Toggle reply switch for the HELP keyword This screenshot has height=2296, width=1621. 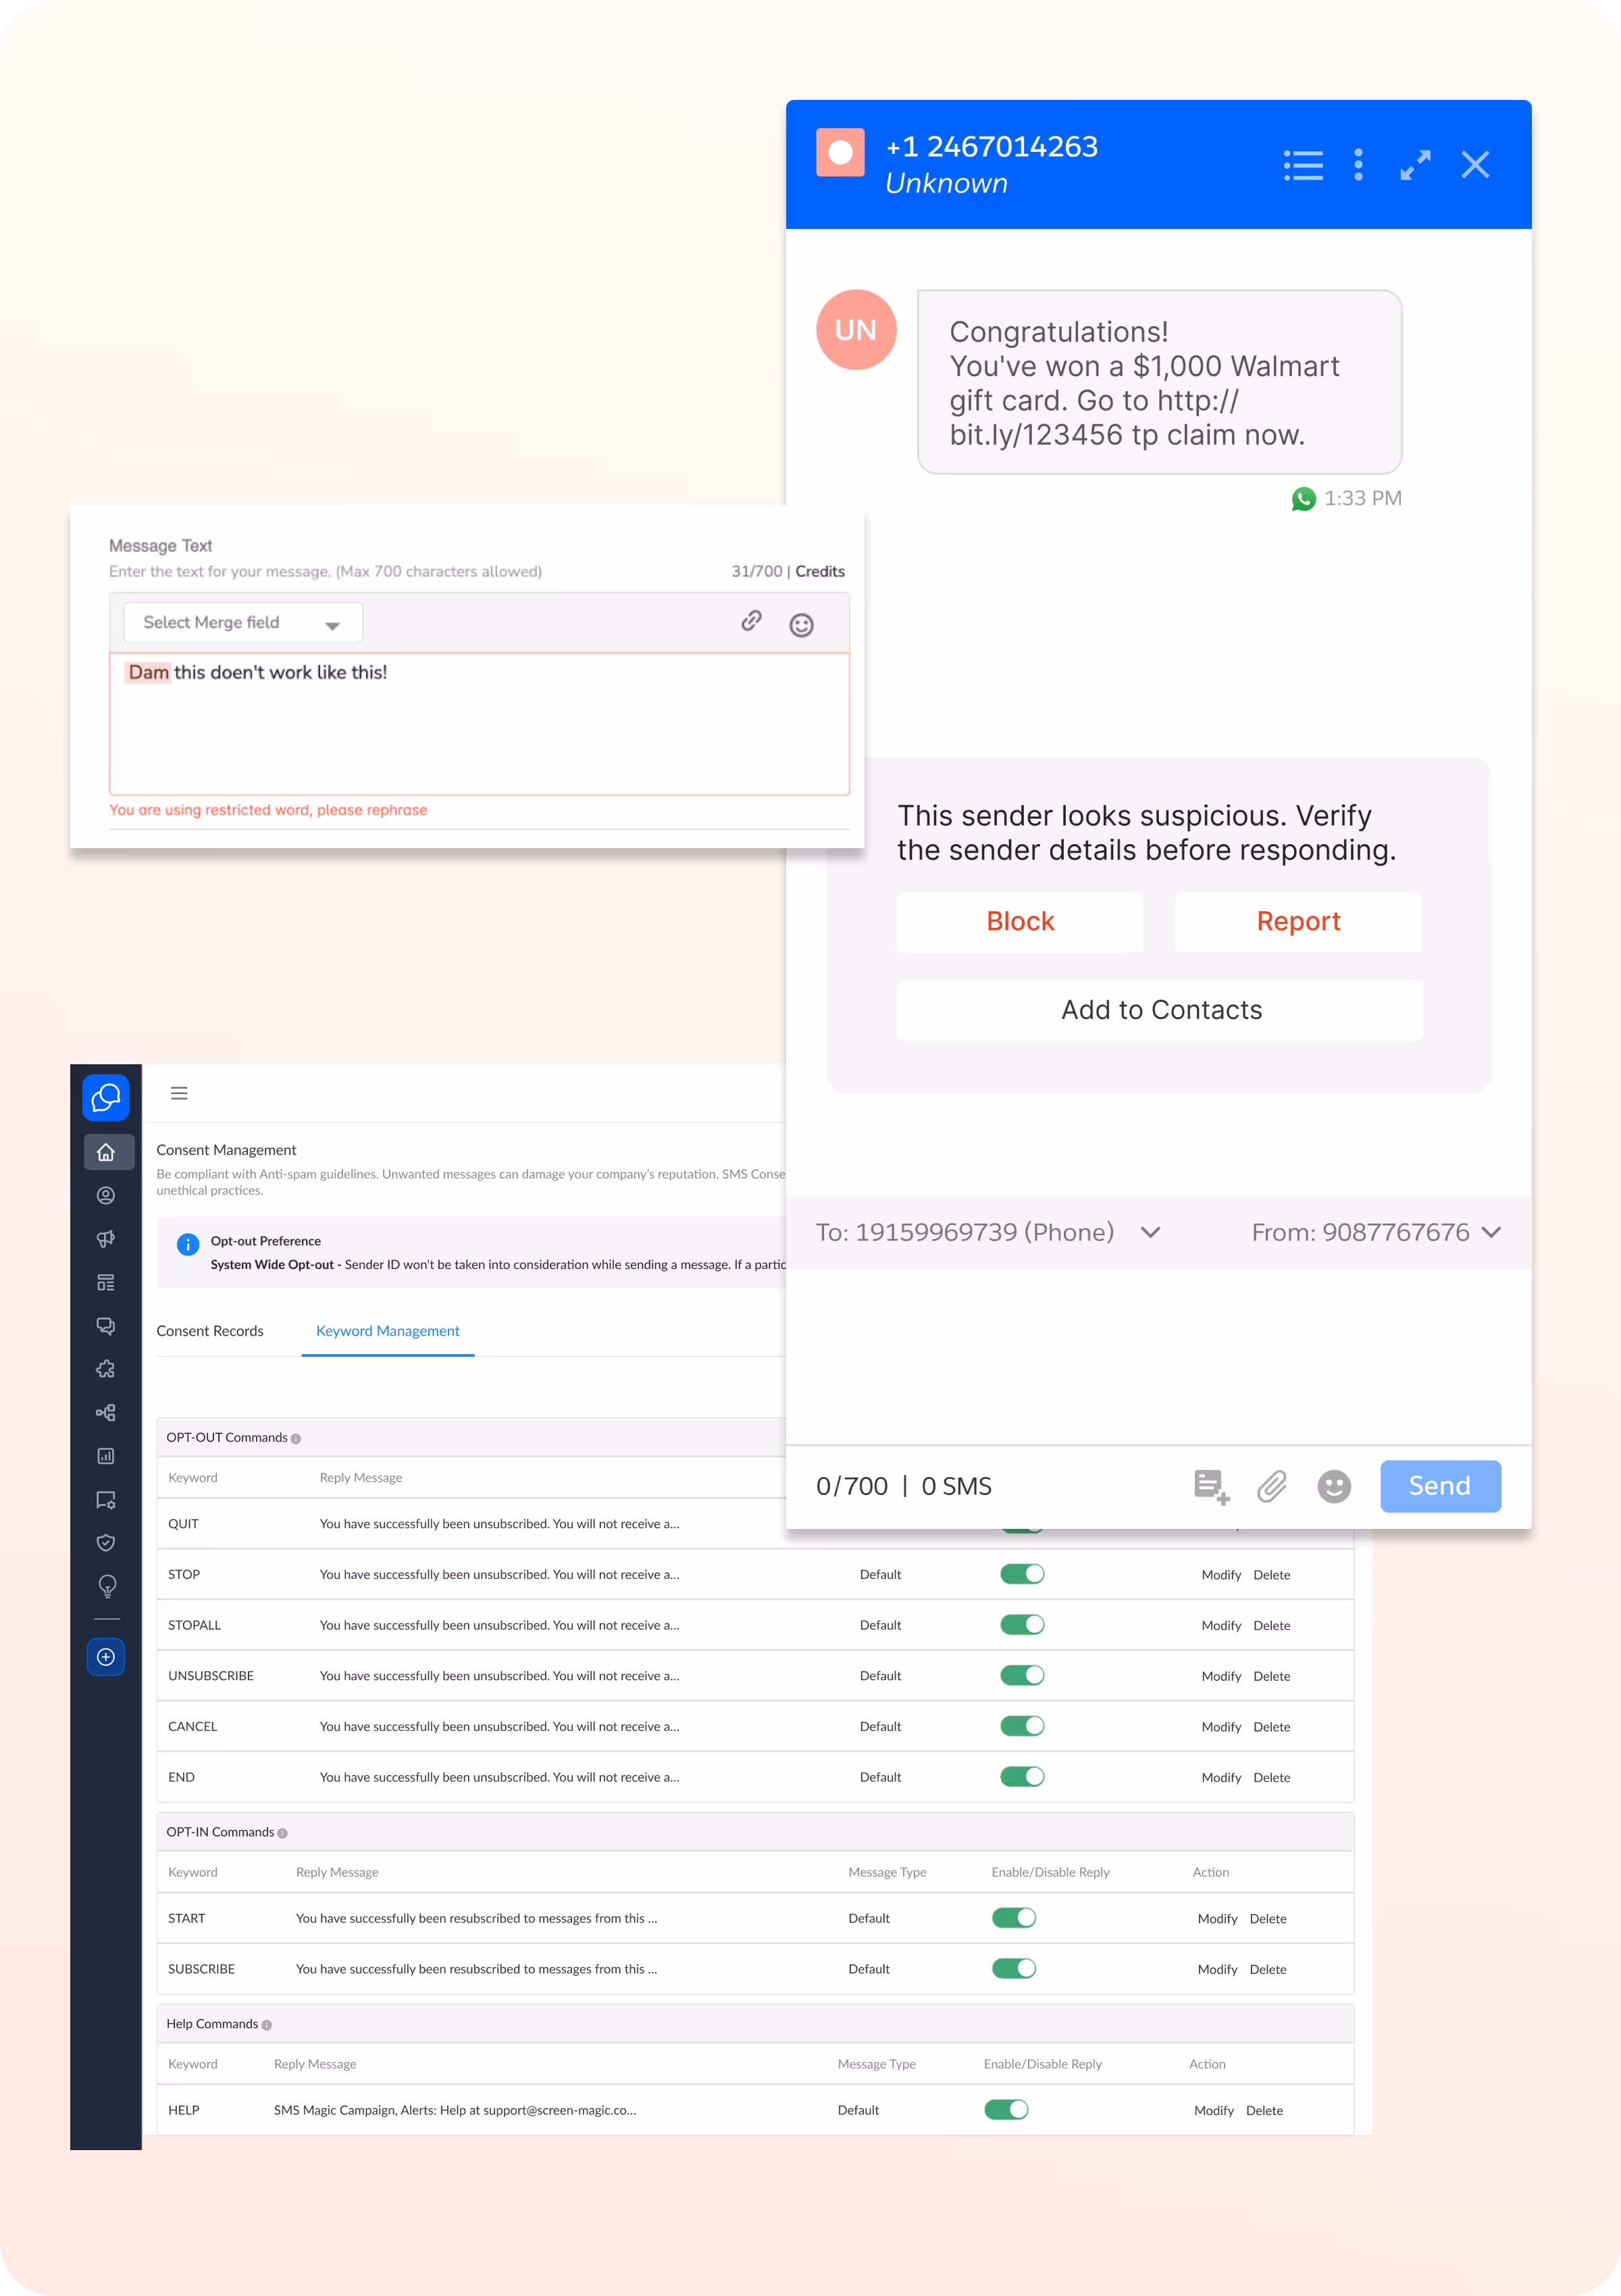pyautogui.click(x=1005, y=2110)
